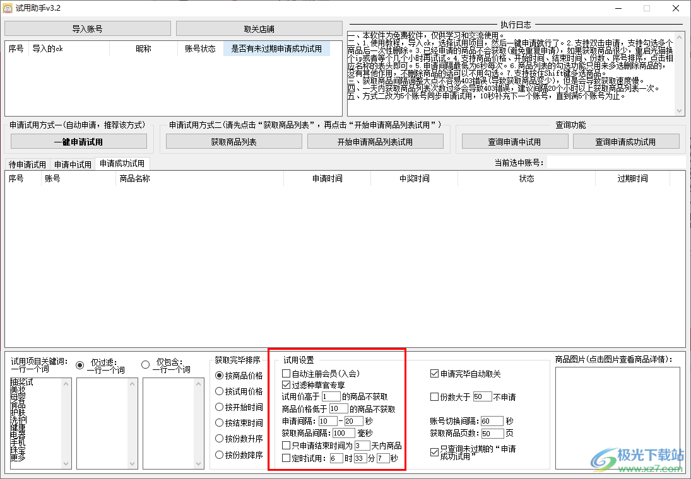Screen dimensions: 691x479
Task: Click 导入的ck column header
Action: pyautogui.click(x=69, y=49)
